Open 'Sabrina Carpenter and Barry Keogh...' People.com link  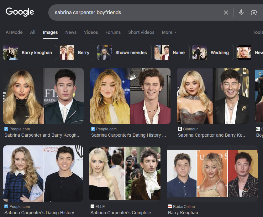42,135
